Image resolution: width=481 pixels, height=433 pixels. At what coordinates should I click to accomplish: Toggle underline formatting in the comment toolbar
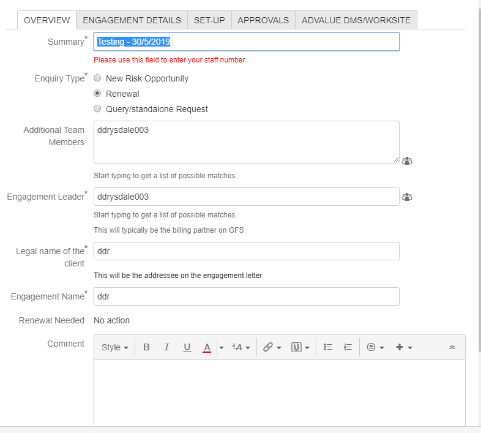pos(187,347)
